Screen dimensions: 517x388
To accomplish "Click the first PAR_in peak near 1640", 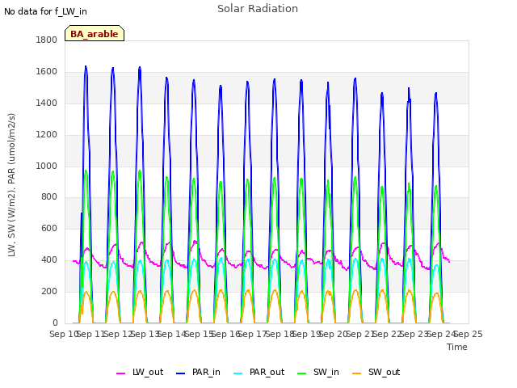I will point(86,67).
